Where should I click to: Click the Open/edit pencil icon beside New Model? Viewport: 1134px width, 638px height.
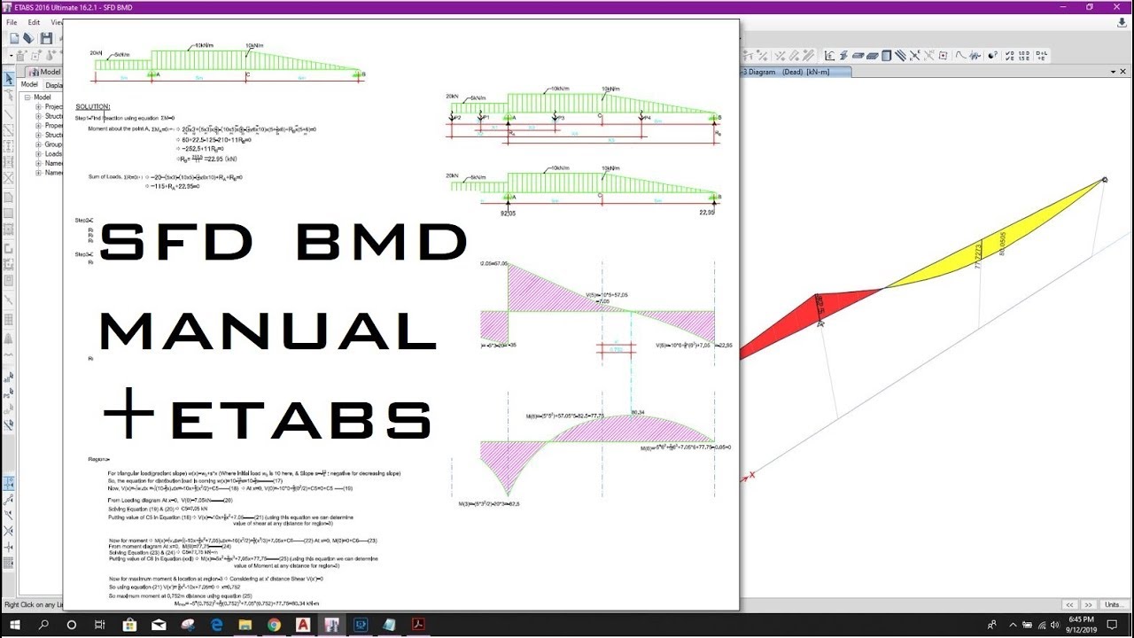point(28,38)
